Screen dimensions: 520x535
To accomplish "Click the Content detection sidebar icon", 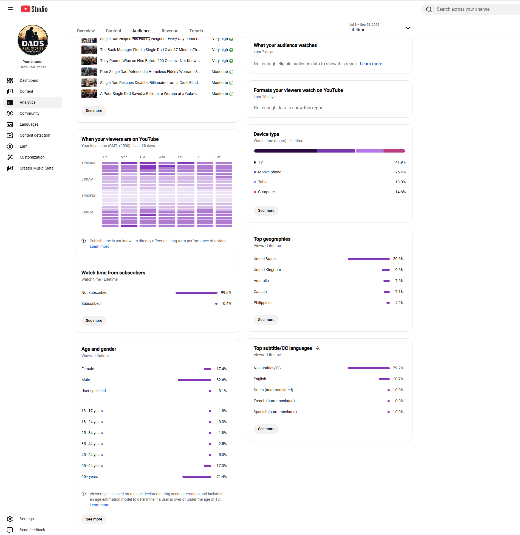I will [x=10, y=135].
